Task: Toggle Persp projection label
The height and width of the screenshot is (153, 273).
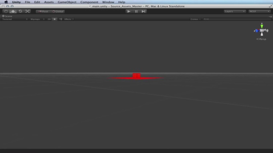Action: [x=261, y=39]
